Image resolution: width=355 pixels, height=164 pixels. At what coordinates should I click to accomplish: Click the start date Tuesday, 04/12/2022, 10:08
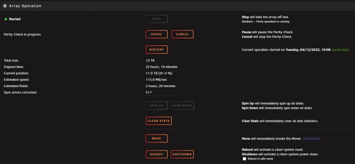click(308, 50)
